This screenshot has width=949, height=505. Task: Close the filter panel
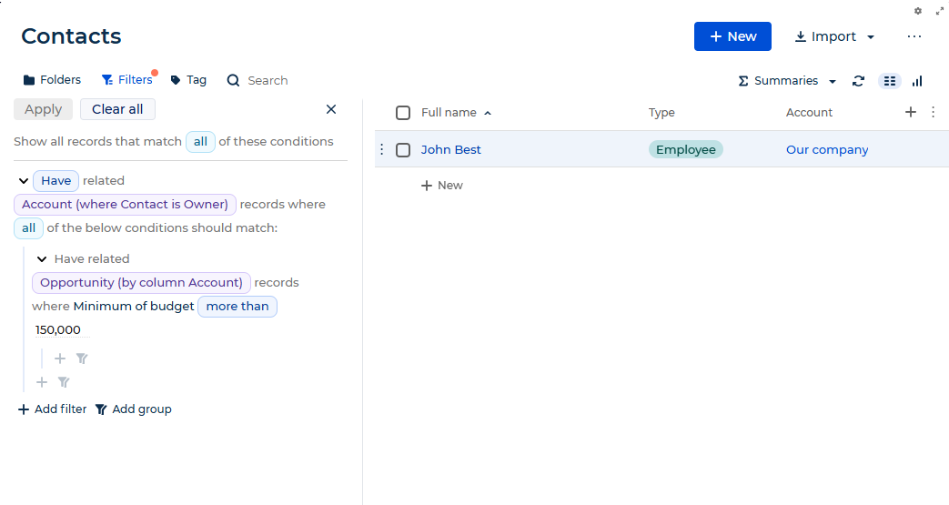331,109
